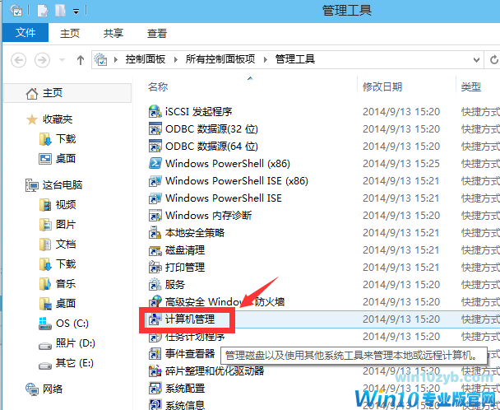Click the 本地安全策略 icon
Image resolution: width=500 pixels, height=410 pixels.
click(x=155, y=232)
